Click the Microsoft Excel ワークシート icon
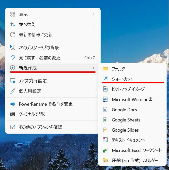 point(105,150)
